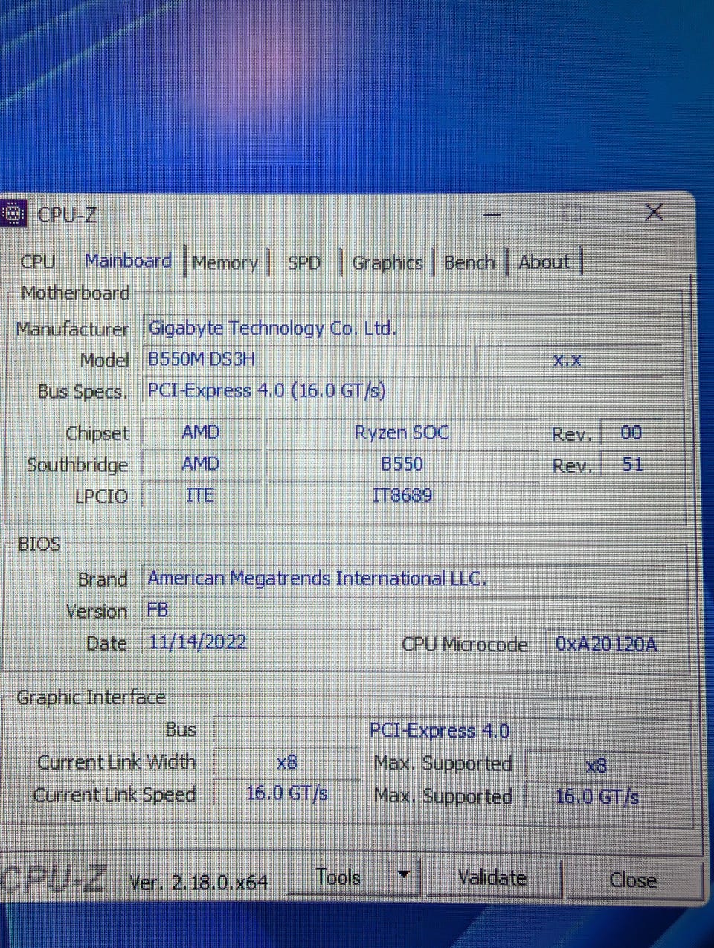The width and height of the screenshot is (714, 948).
Task: Click the Max. Supported link width x8
Action: point(596,765)
